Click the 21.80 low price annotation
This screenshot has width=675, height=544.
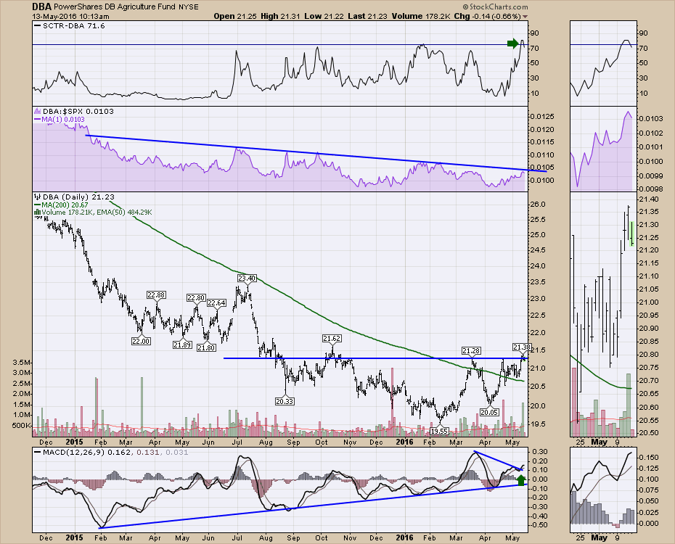[x=206, y=347]
